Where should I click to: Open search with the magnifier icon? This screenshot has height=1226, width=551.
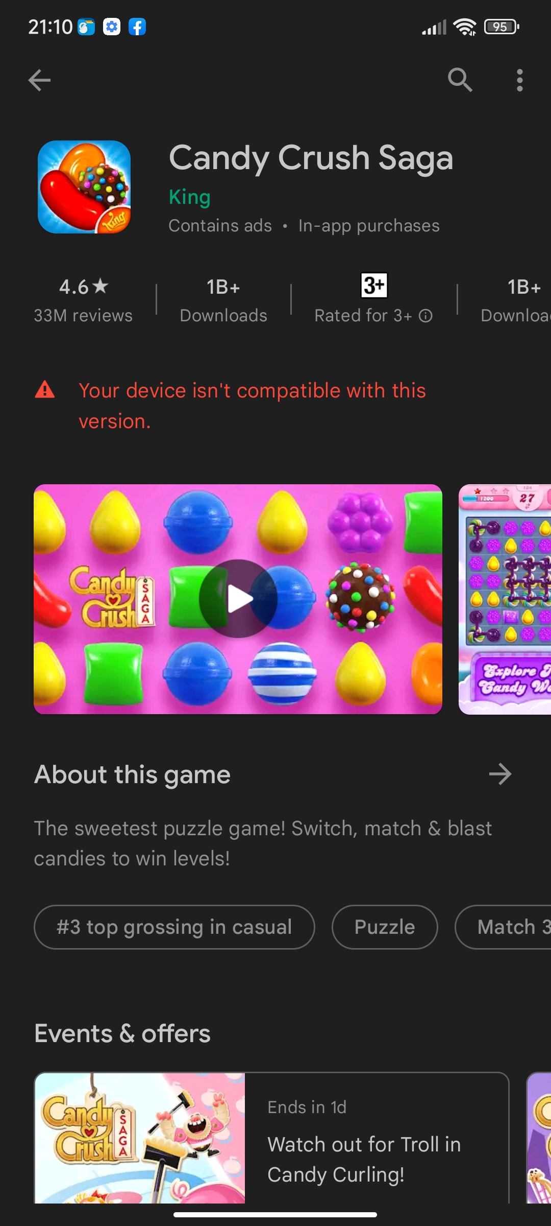click(460, 80)
